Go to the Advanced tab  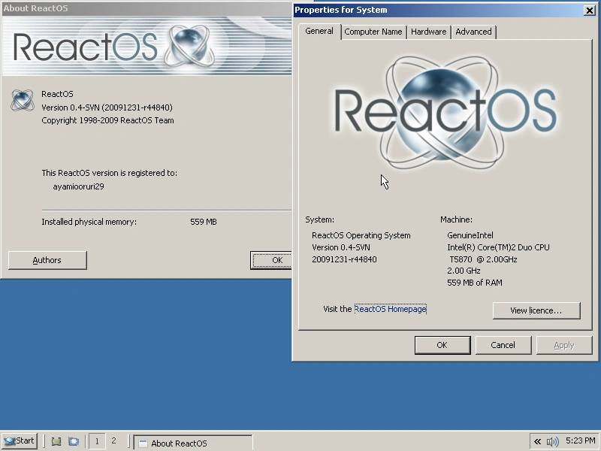[x=473, y=32]
